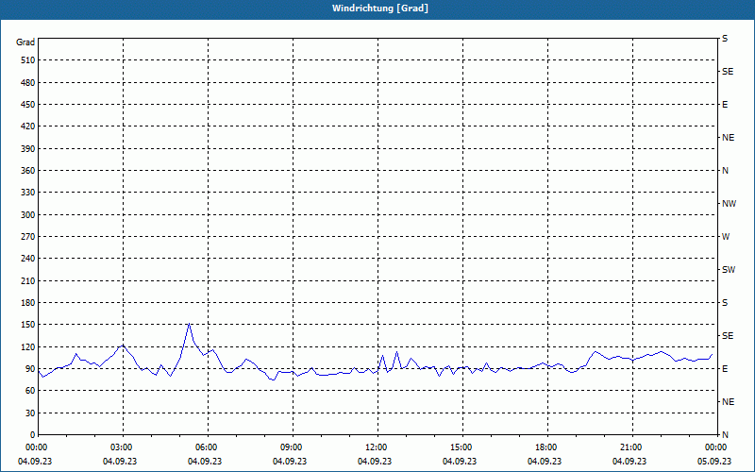Select the S compass label beside 180
The width and height of the screenshot is (755, 472).
coord(725,303)
